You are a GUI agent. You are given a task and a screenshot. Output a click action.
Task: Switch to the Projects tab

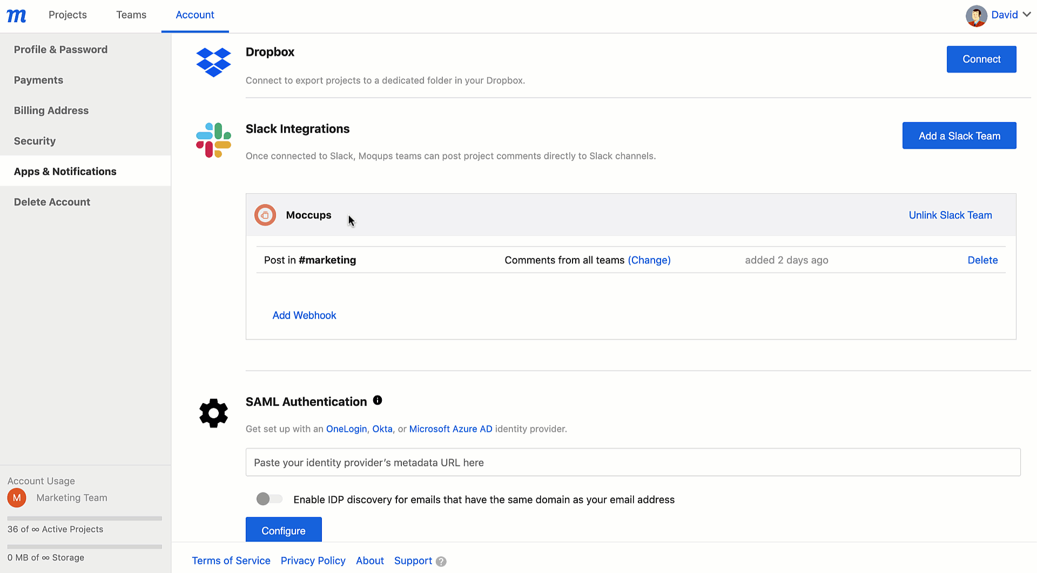click(67, 15)
